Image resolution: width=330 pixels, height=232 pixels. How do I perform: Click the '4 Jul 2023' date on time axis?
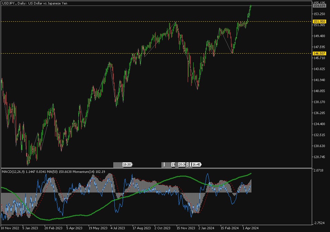(118, 228)
